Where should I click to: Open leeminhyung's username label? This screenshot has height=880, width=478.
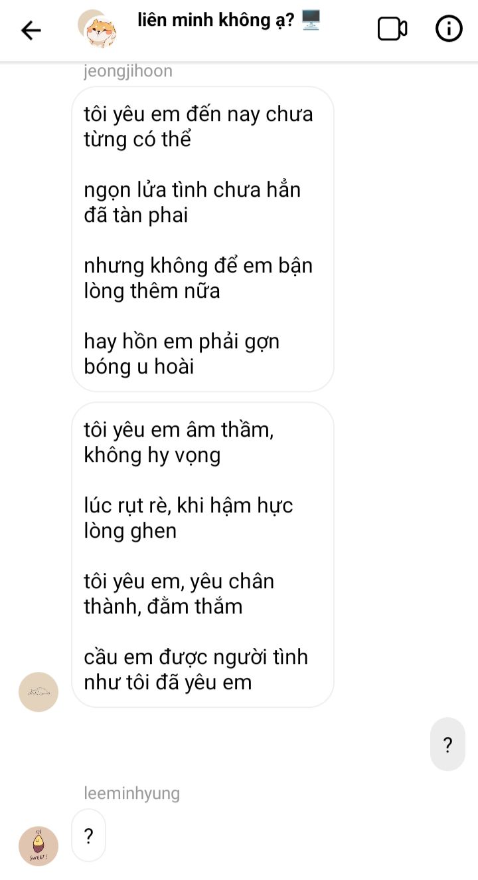132,793
